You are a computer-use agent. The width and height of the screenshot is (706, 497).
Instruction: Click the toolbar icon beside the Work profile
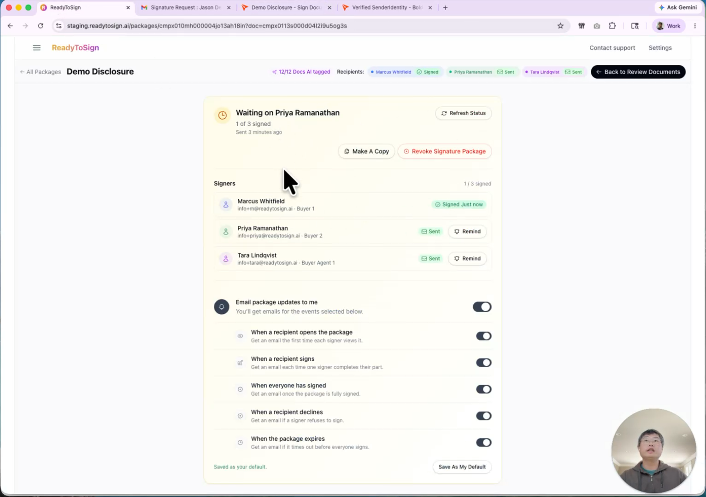click(635, 26)
